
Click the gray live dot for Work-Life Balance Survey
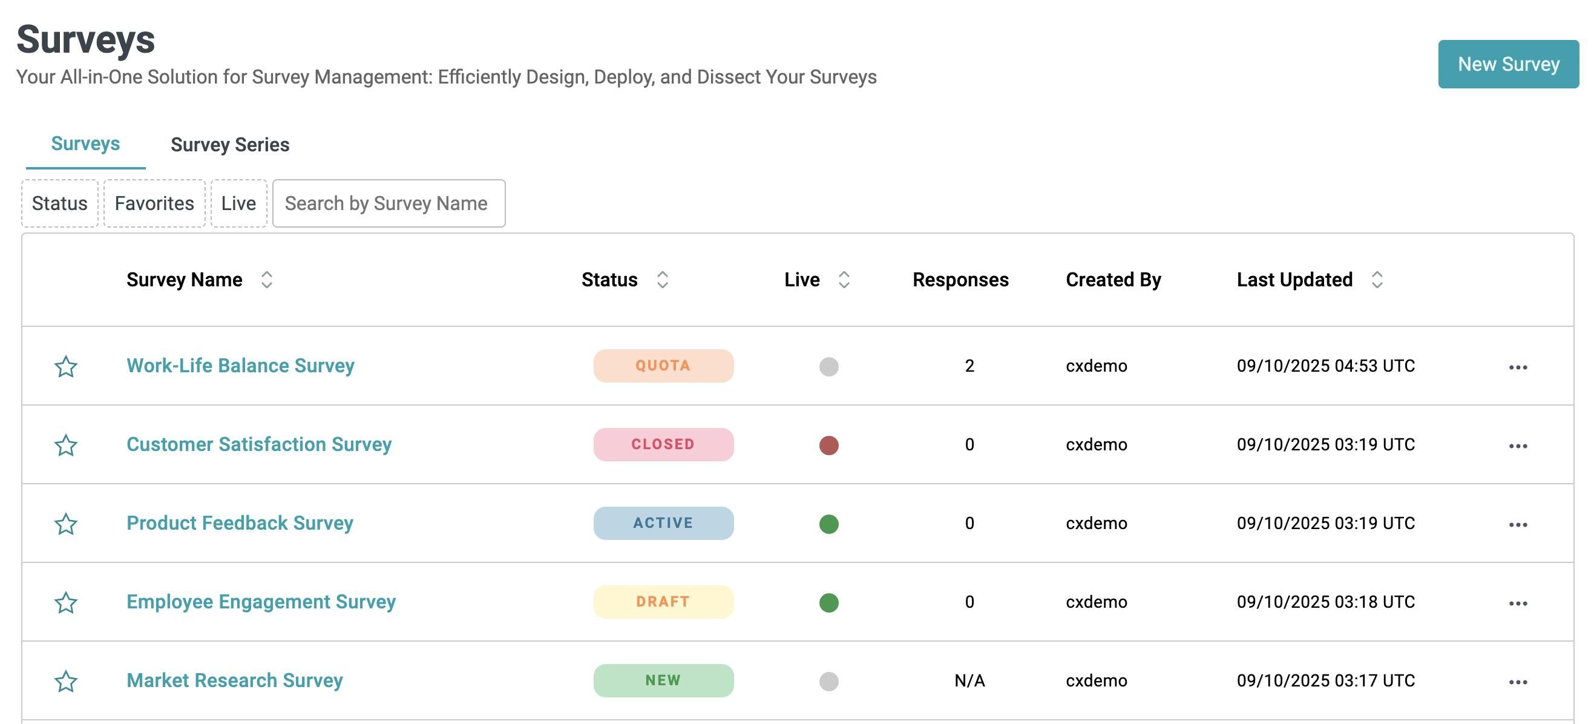tap(828, 366)
